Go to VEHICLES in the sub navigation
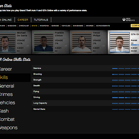The image size is (139, 139). point(66,26)
